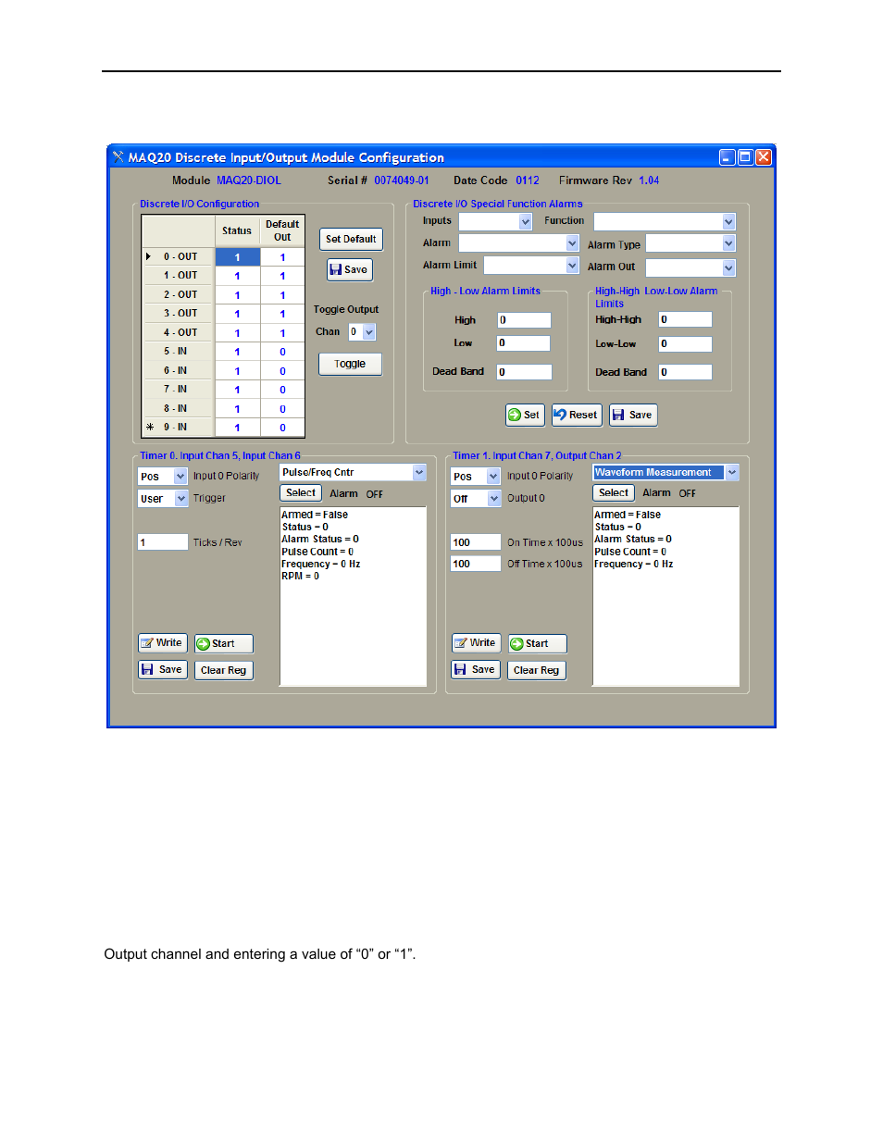
Task: Click Timer 0 Write button
Action: 162,643
